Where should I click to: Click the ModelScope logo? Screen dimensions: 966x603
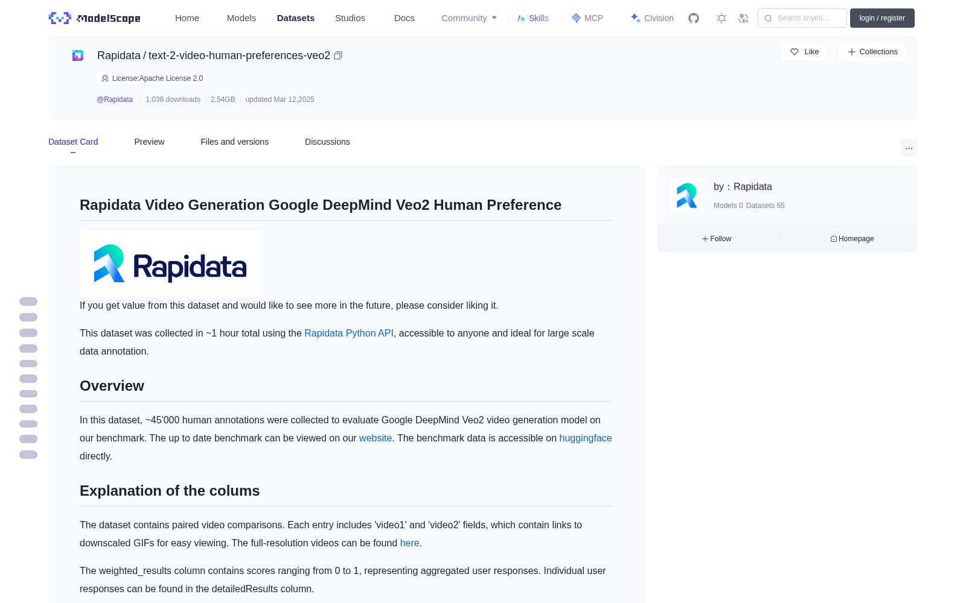click(95, 18)
